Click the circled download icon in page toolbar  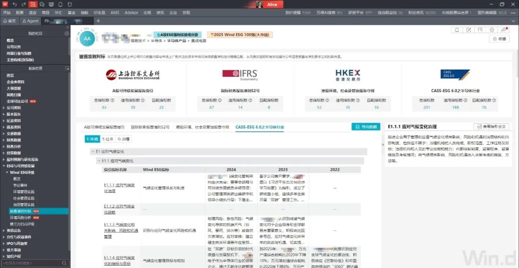[x=492, y=30]
